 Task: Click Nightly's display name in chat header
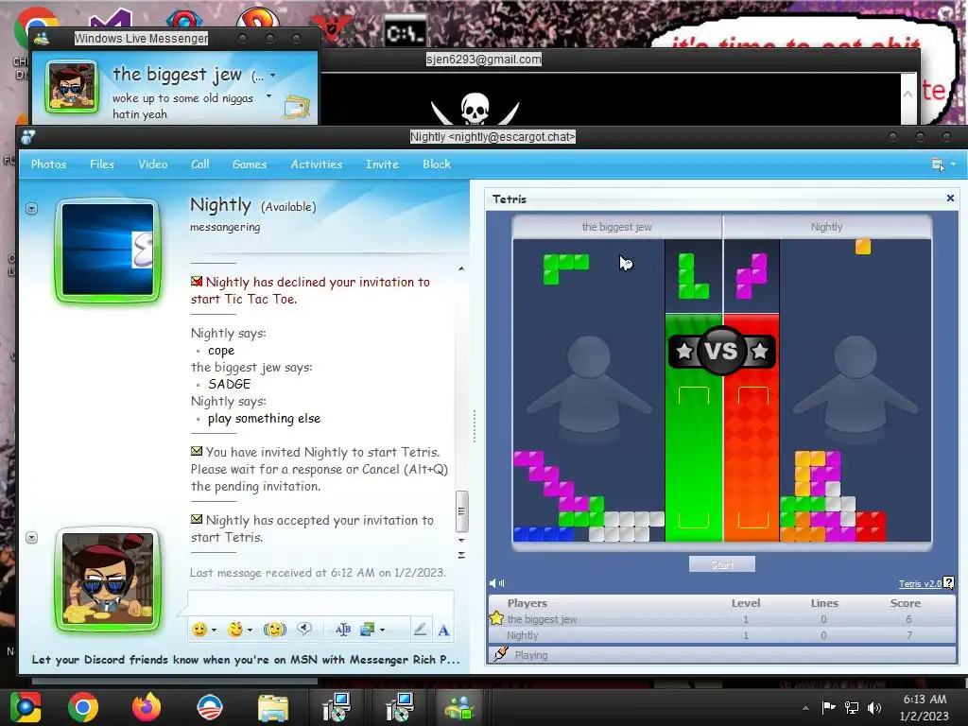[x=220, y=205]
